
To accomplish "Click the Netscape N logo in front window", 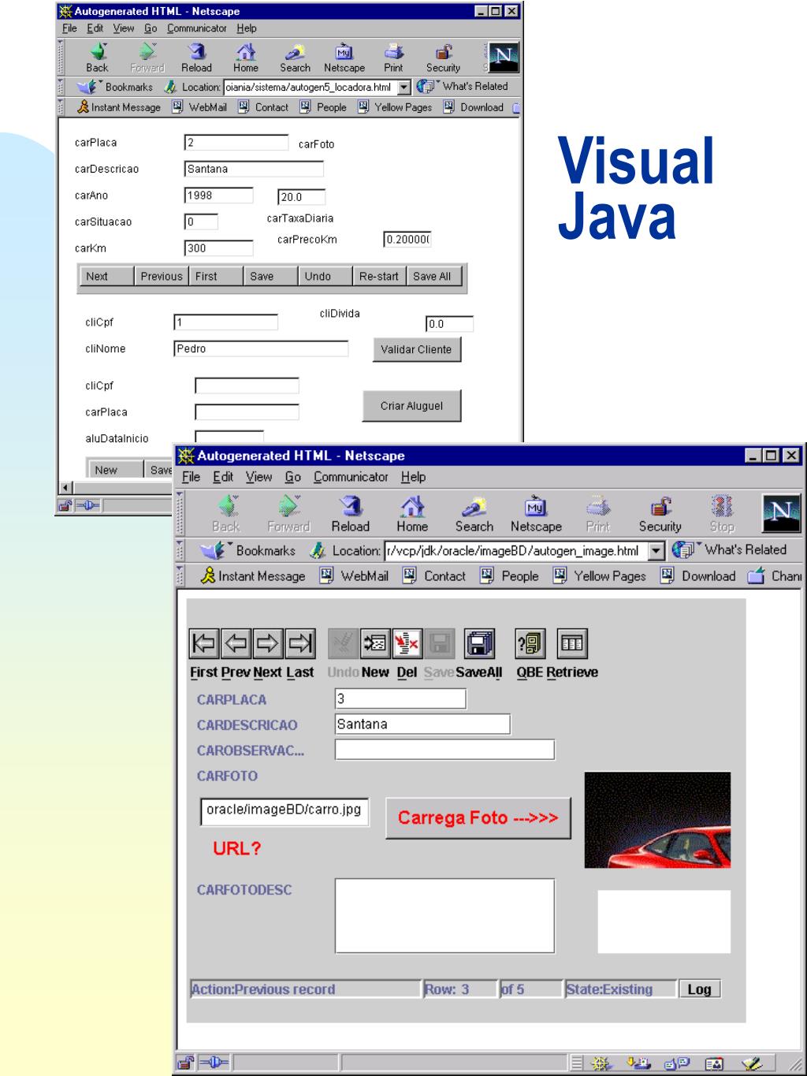I will click(782, 513).
